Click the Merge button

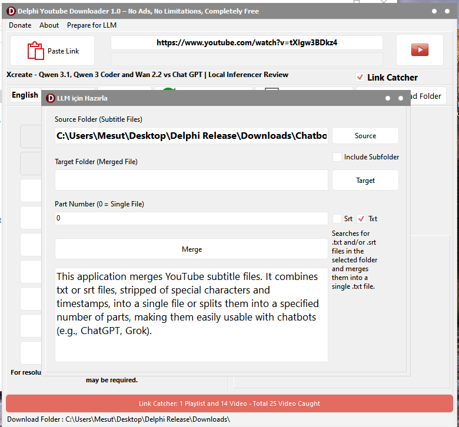tap(191, 249)
